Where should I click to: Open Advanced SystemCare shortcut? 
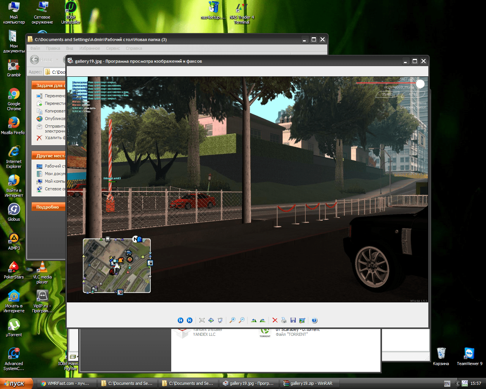tap(14, 359)
